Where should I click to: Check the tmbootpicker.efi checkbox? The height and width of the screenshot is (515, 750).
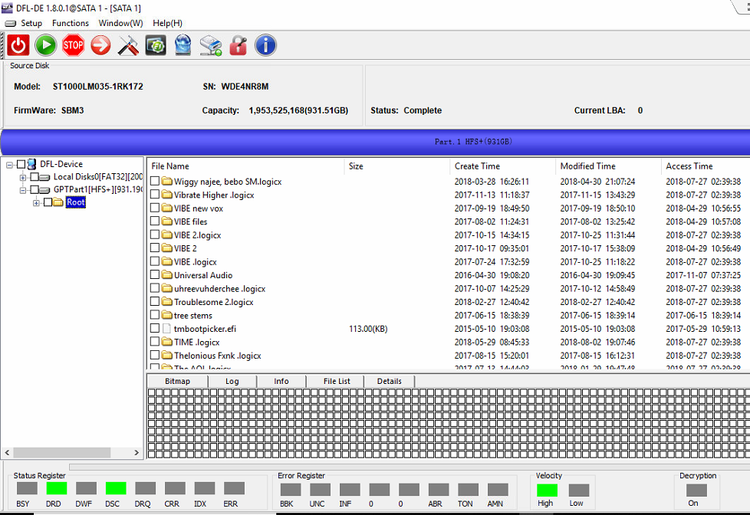tap(154, 329)
